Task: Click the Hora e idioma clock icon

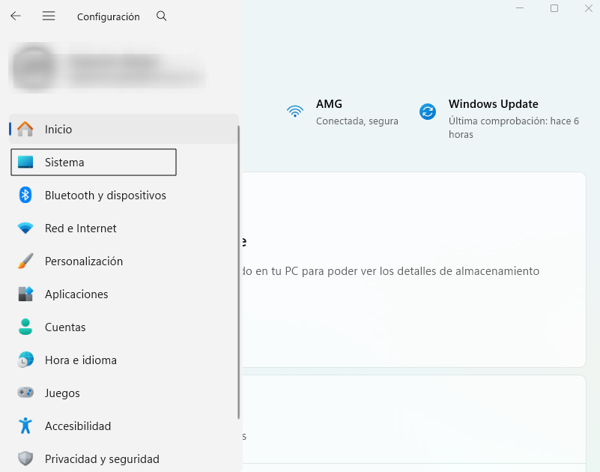Action: [x=23, y=360]
